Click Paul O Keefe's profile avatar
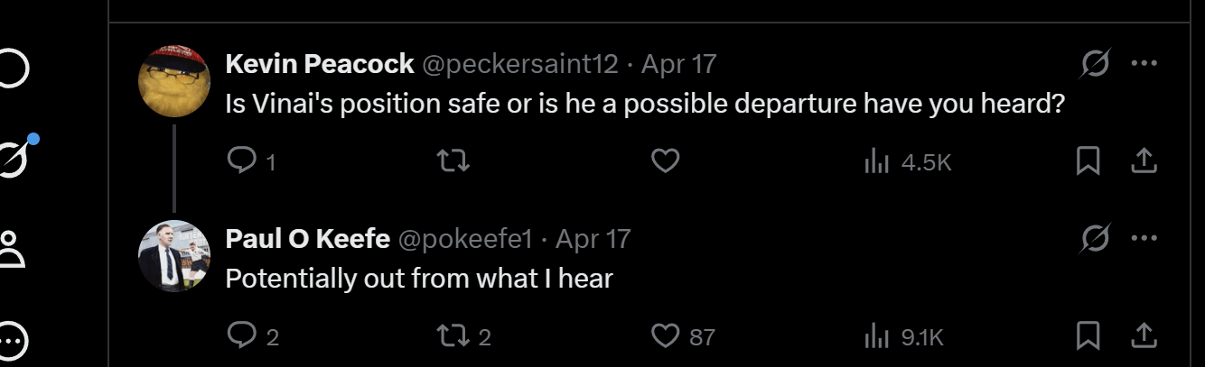 point(174,256)
